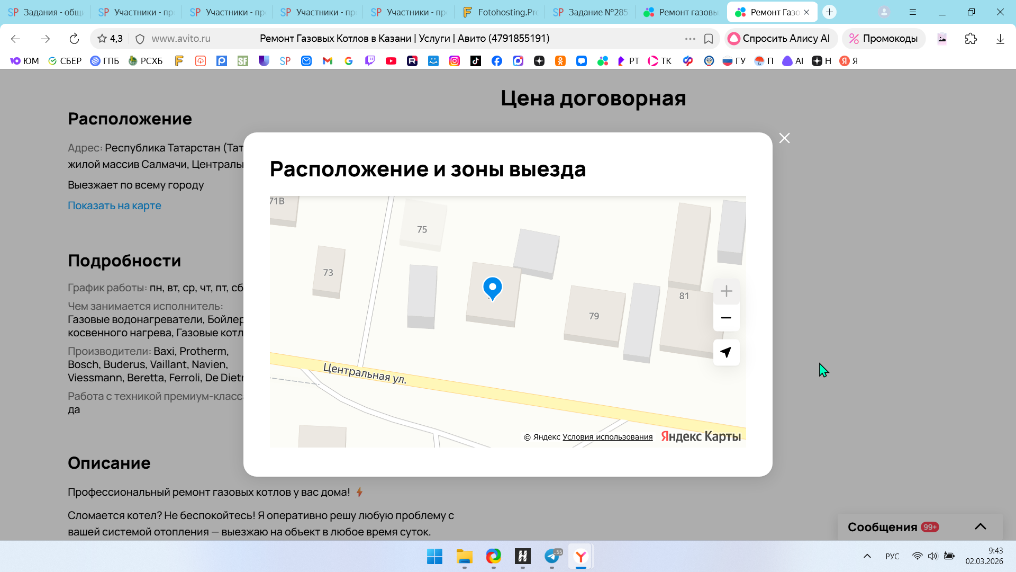
Task: Click the blue location pin on map
Action: pos(492,288)
